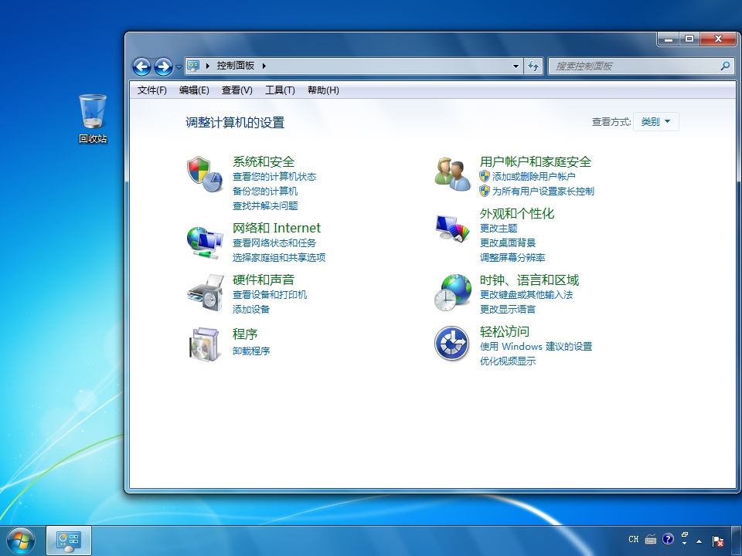Show hidden tray icons with the up arrow
The image size is (742, 556).
pos(699,541)
